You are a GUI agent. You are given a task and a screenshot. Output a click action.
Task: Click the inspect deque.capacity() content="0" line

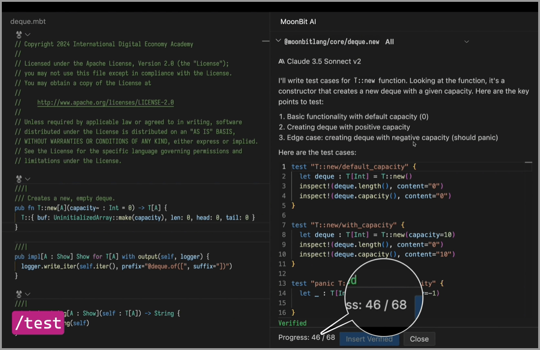coord(375,196)
